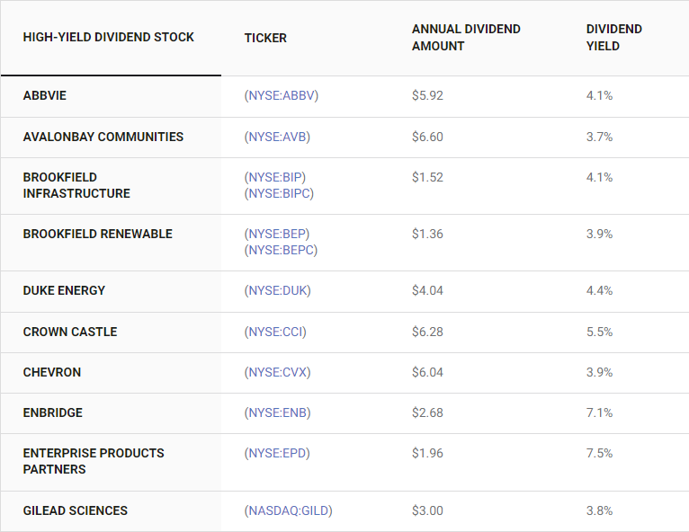Follow the NYSE:BIPC ticker link
The image size is (689, 532).
click(x=281, y=193)
